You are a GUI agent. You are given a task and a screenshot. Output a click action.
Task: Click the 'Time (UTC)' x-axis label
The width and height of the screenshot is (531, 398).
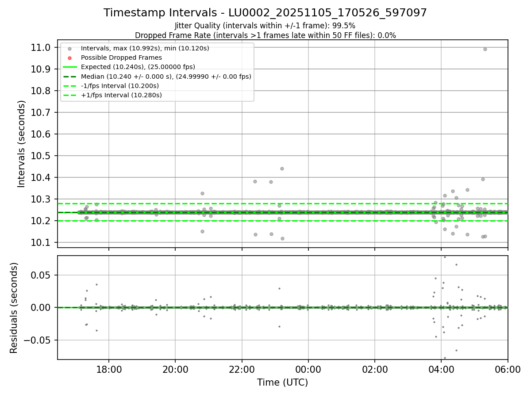click(x=283, y=383)
